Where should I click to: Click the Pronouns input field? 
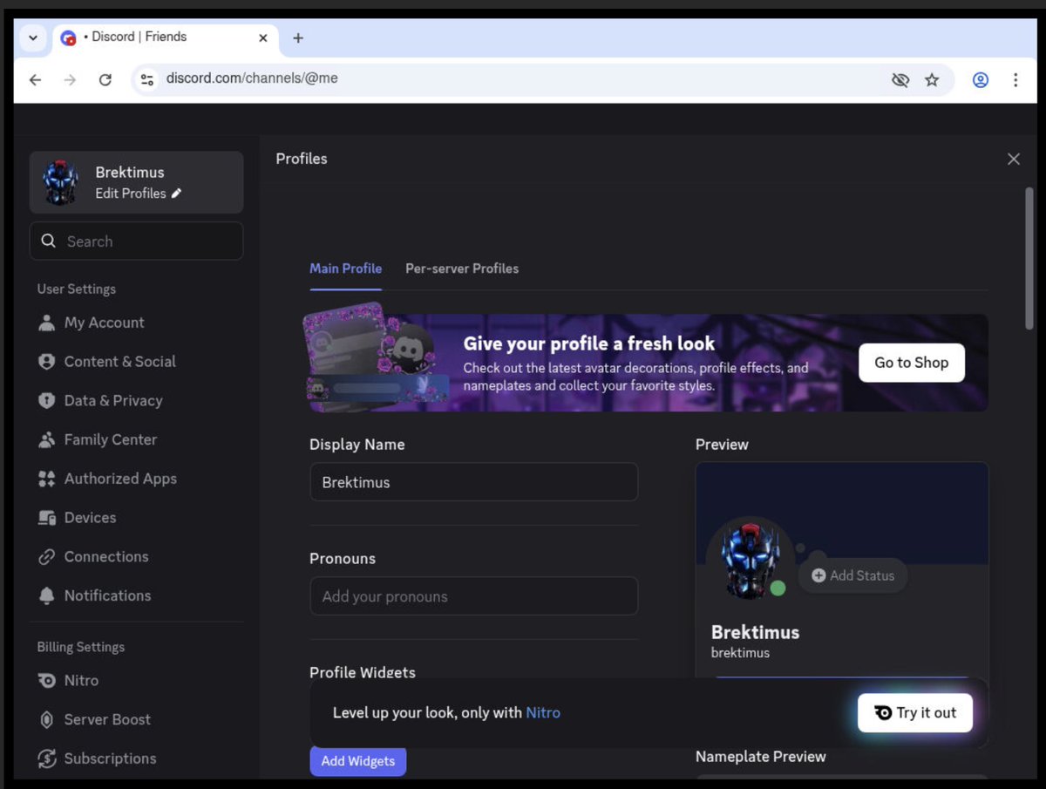click(474, 596)
